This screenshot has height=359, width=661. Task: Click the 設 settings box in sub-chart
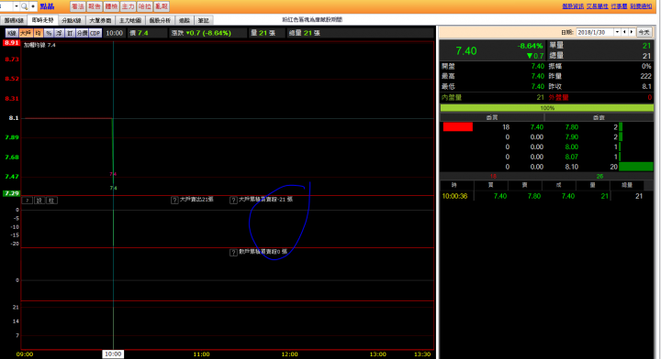pyautogui.click(x=39, y=201)
